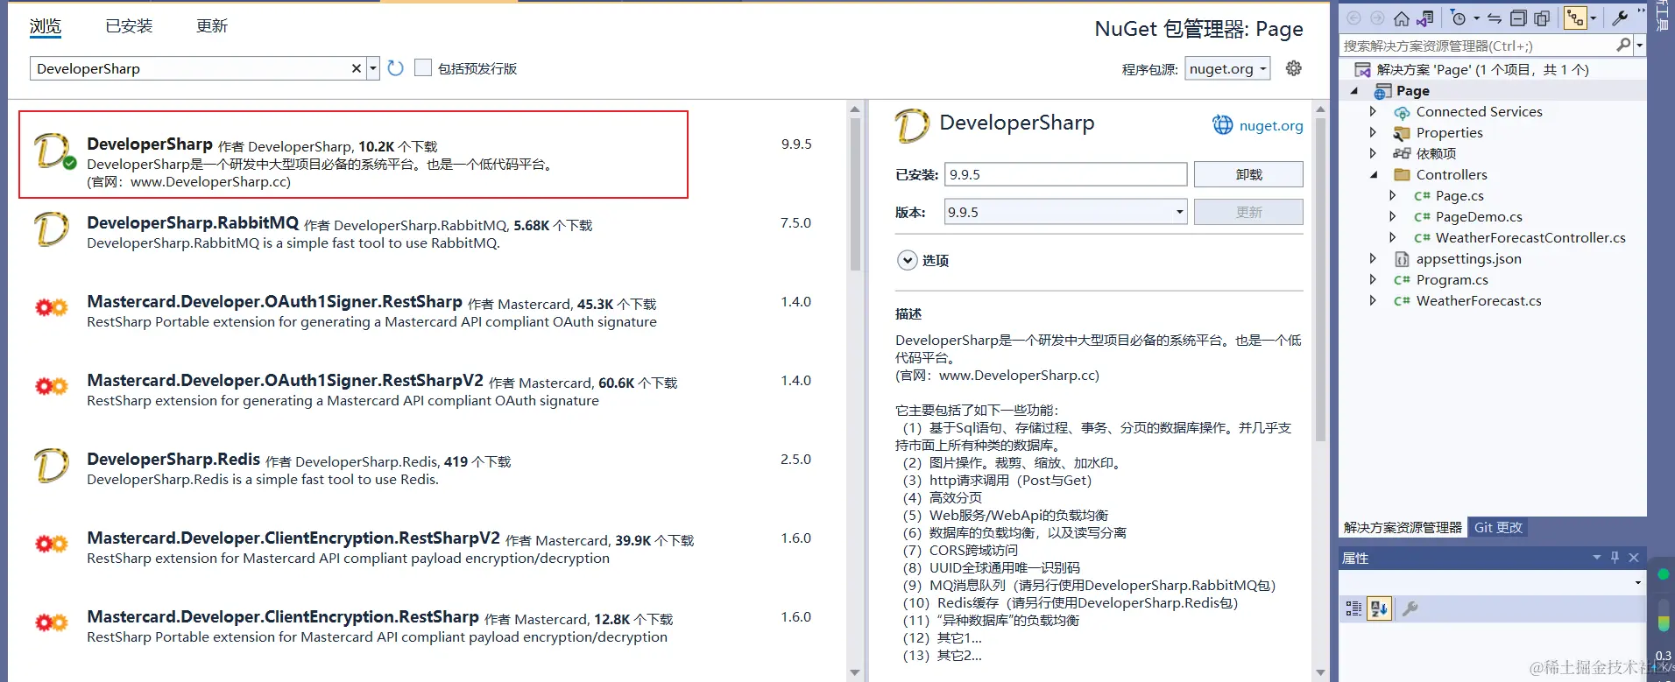Refresh the NuGet package list
The width and height of the screenshot is (1675, 682).
point(395,68)
